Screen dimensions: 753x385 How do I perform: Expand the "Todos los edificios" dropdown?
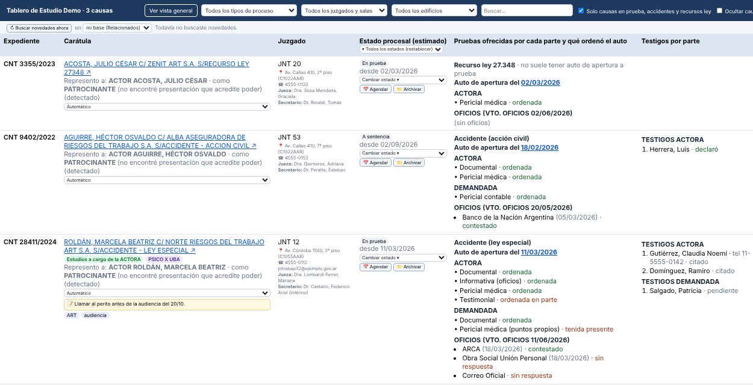coord(435,11)
